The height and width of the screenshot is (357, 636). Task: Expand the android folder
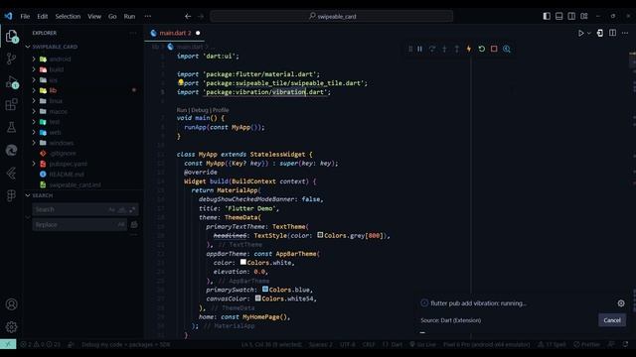[x=60, y=59]
